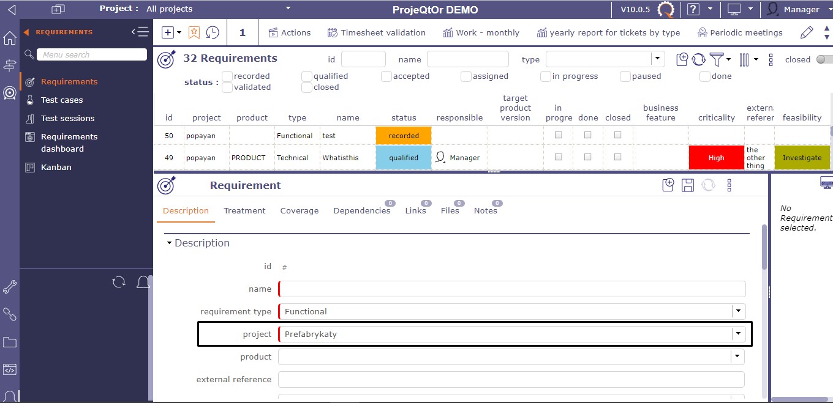The image size is (833, 403).
Task: Click the refresh list icon
Action: click(x=699, y=59)
